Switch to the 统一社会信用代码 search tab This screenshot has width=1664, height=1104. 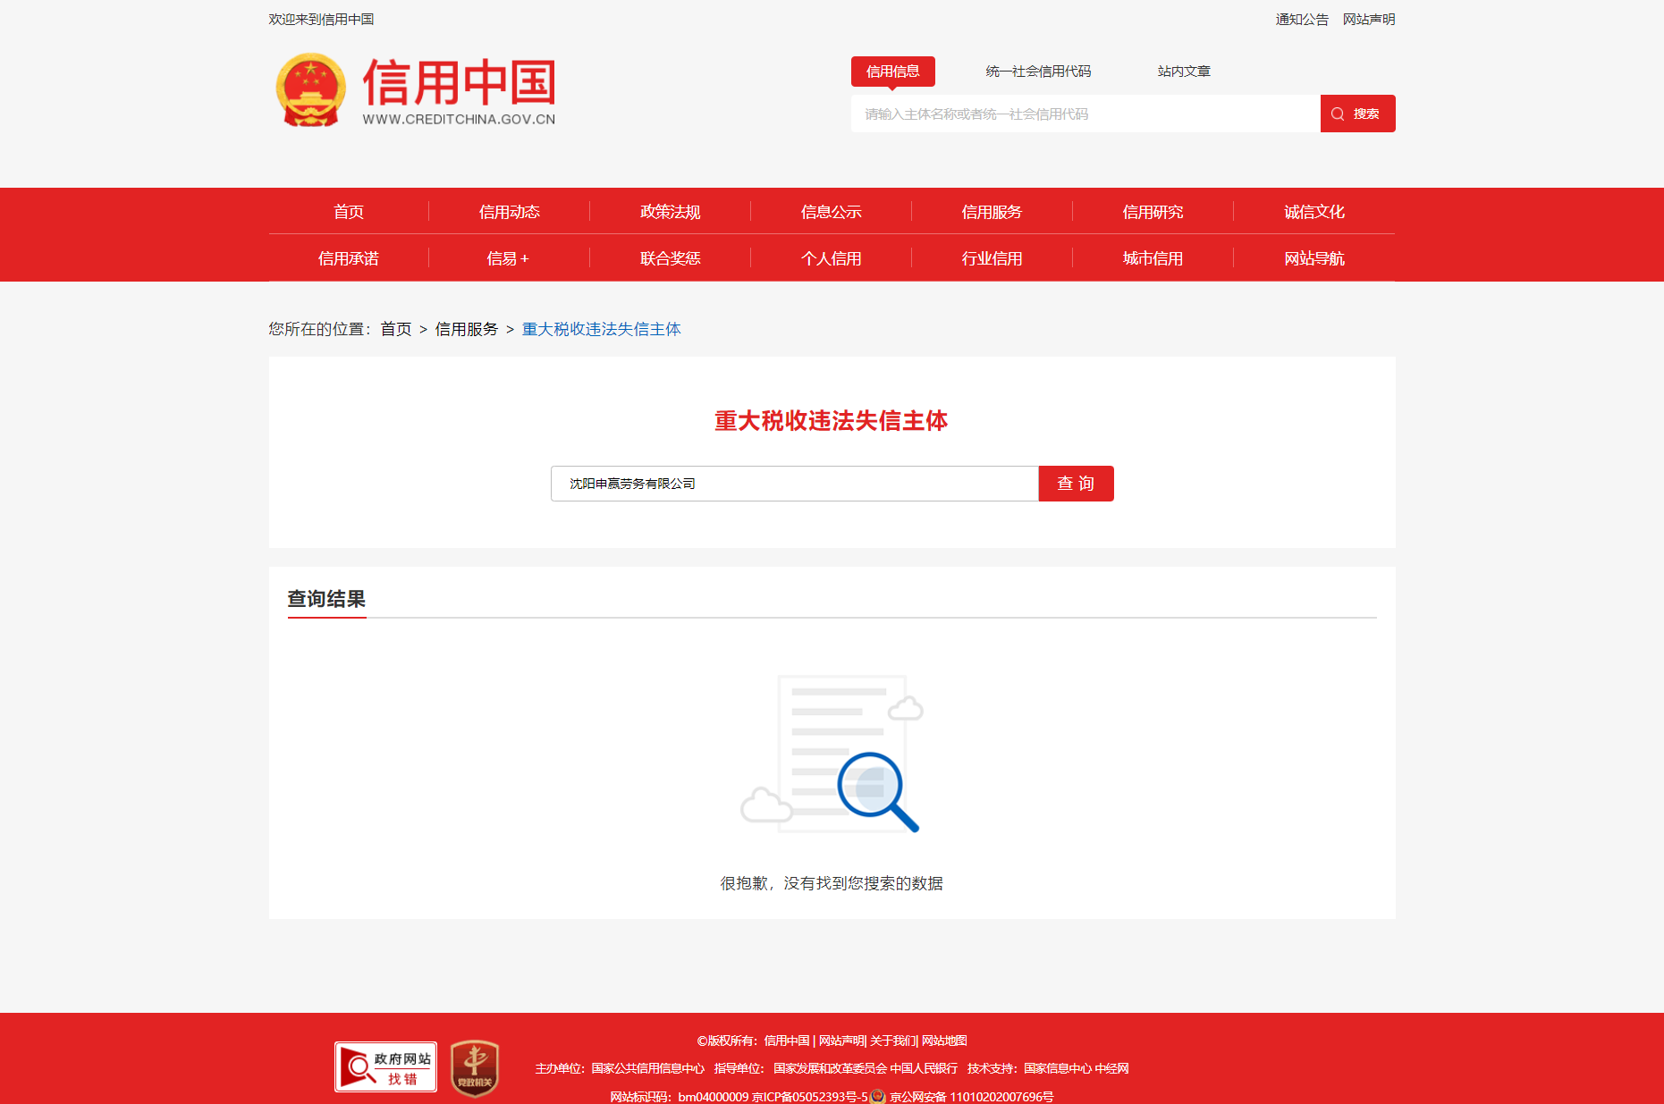pos(1038,72)
